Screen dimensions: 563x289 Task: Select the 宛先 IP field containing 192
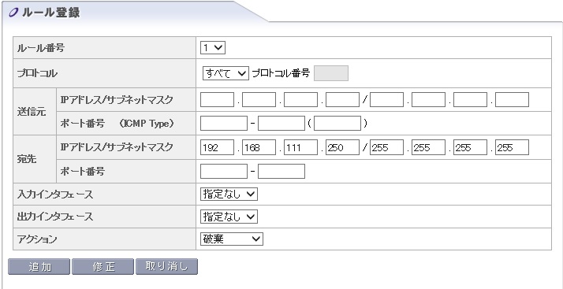[x=217, y=147]
